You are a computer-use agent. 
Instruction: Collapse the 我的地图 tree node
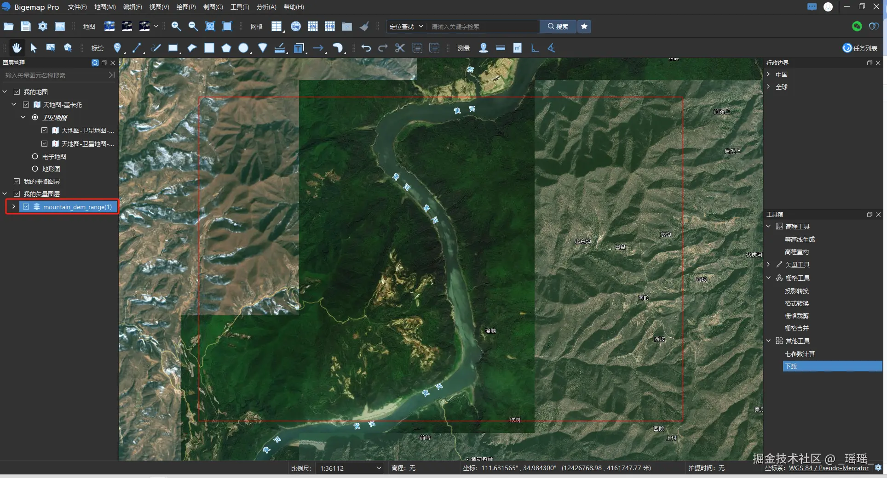(x=5, y=92)
